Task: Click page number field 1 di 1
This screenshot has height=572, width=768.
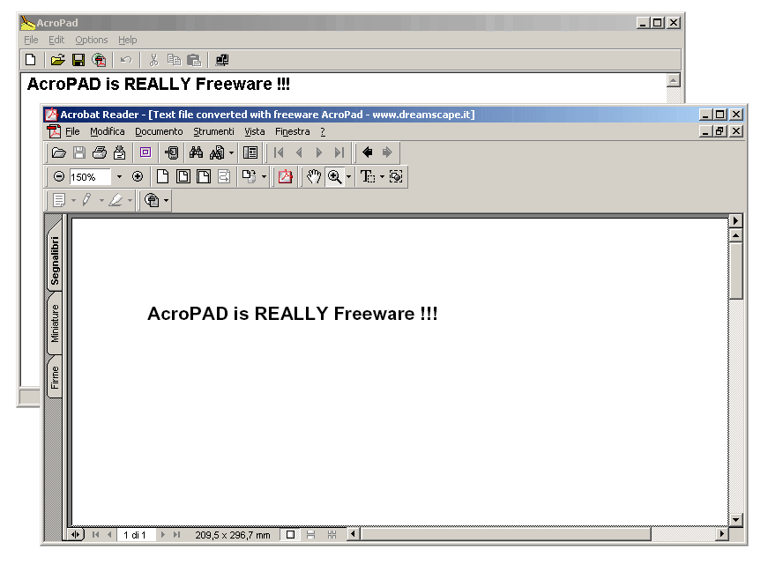Action: point(136,535)
